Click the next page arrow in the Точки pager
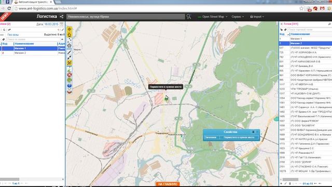Viewport: 332px width, 187px height. click(x=316, y=183)
